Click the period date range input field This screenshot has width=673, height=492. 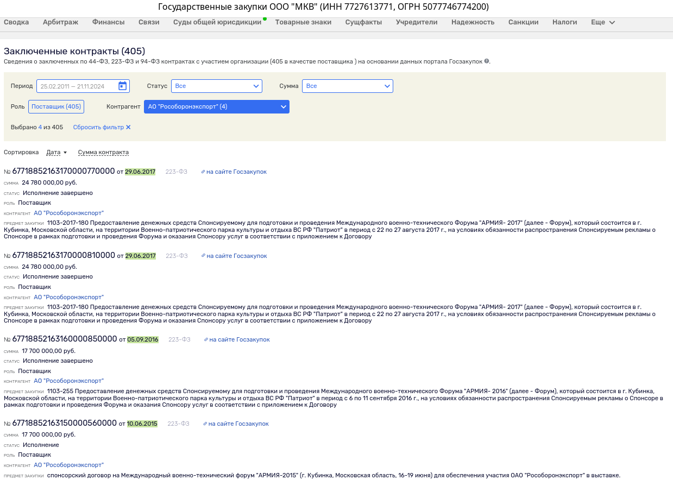click(83, 86)
